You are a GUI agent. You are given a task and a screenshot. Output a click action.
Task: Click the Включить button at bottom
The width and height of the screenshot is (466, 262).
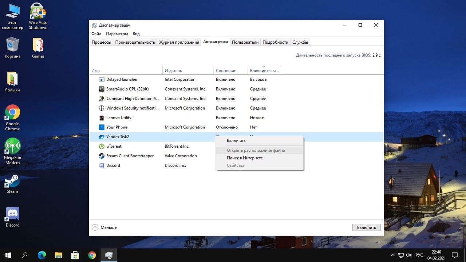(x=367, y=227)
